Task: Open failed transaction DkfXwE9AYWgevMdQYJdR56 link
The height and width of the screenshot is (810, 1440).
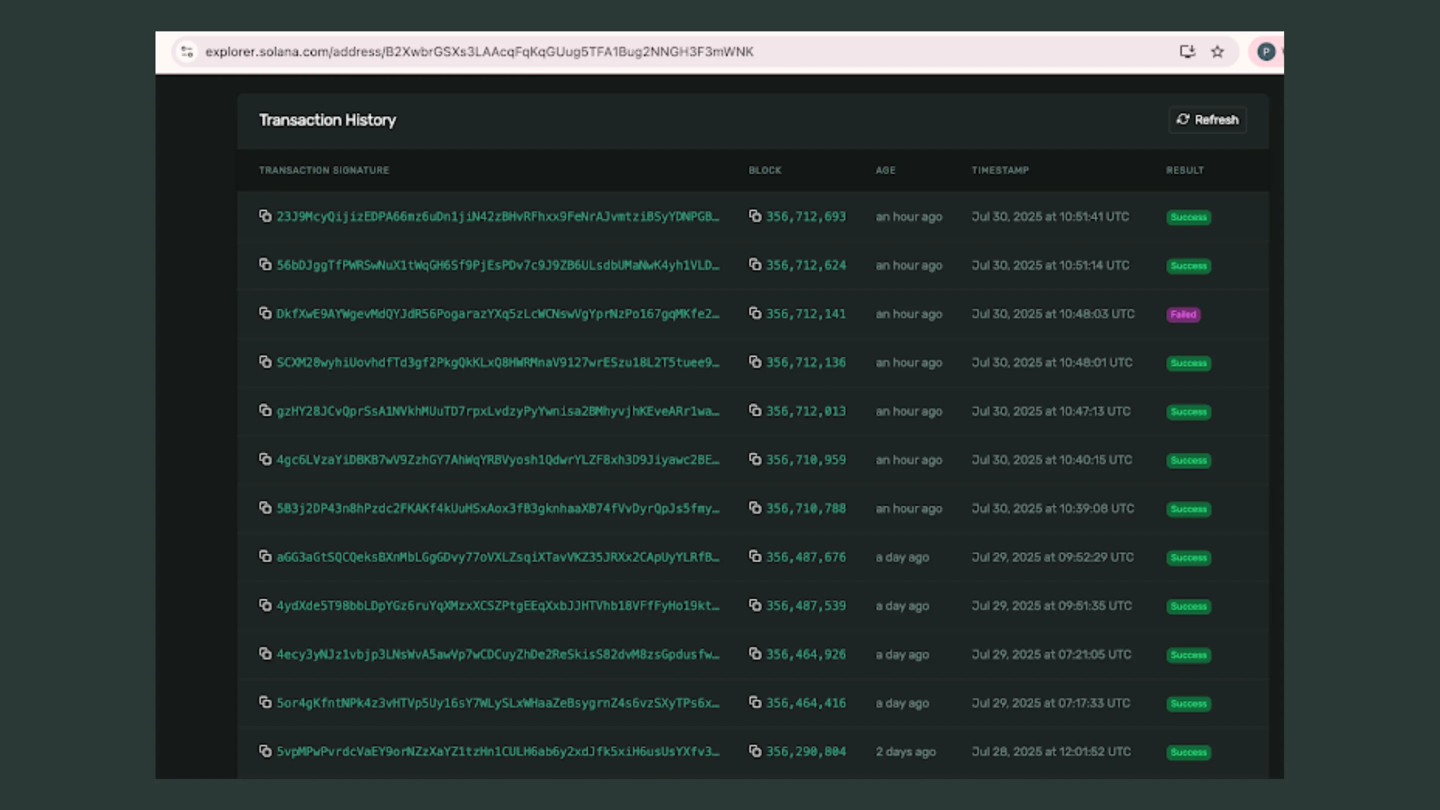Action: [498, 313]
